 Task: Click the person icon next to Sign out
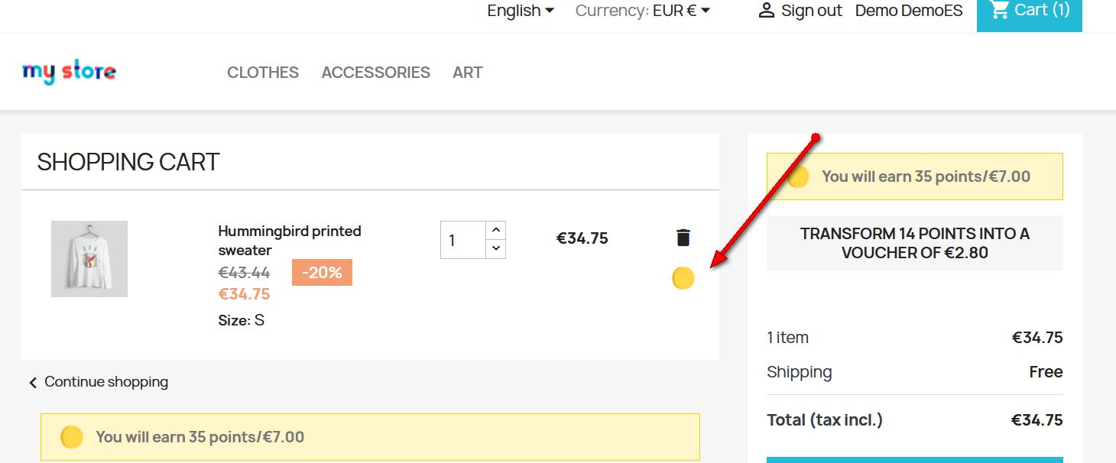[766, 11]
